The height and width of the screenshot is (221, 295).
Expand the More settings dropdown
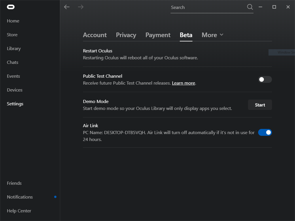(x=213, y=35)
